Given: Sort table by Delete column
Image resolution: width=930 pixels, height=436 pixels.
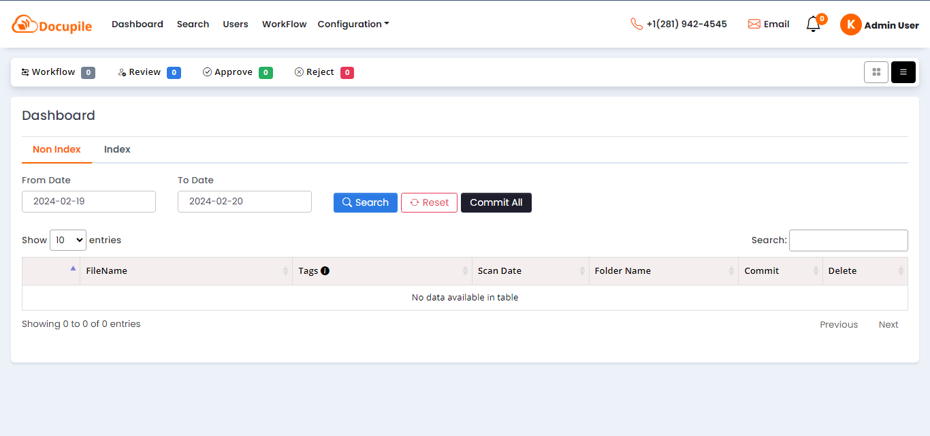Looking at the screenshot, I should point(865,271).
